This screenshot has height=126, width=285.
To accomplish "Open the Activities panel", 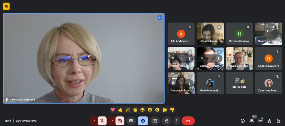I will click(x=269, y=121).
